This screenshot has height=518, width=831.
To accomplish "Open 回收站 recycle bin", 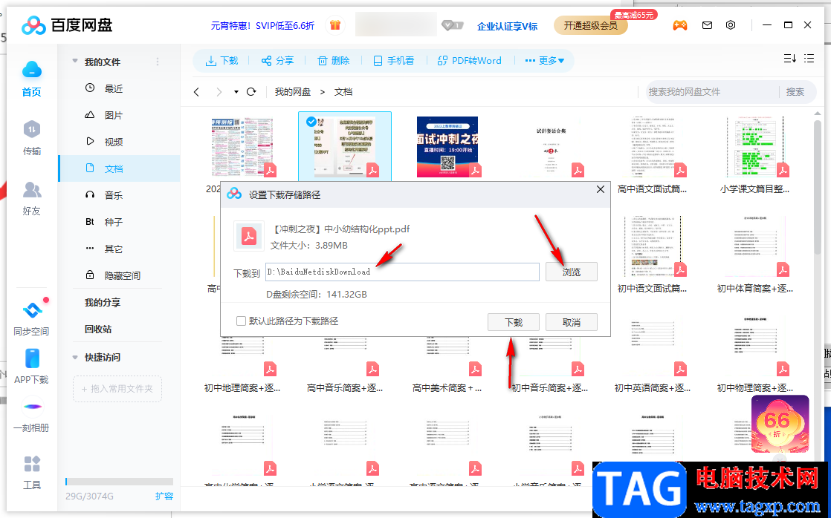I will pos(98,329).
